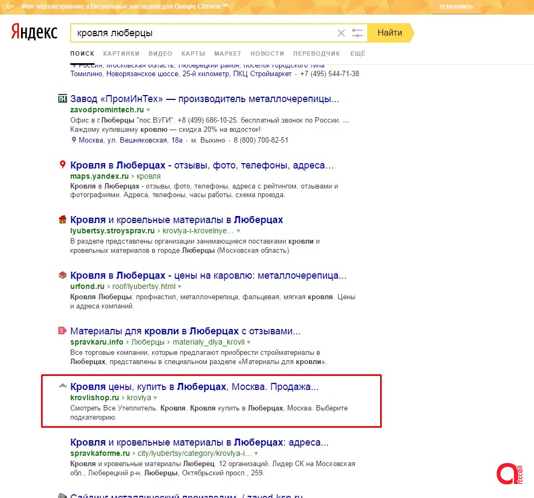Click the red map marker favicon for maps.yandex.ru
Screen dimensions: 534x498
coord(62,165)
